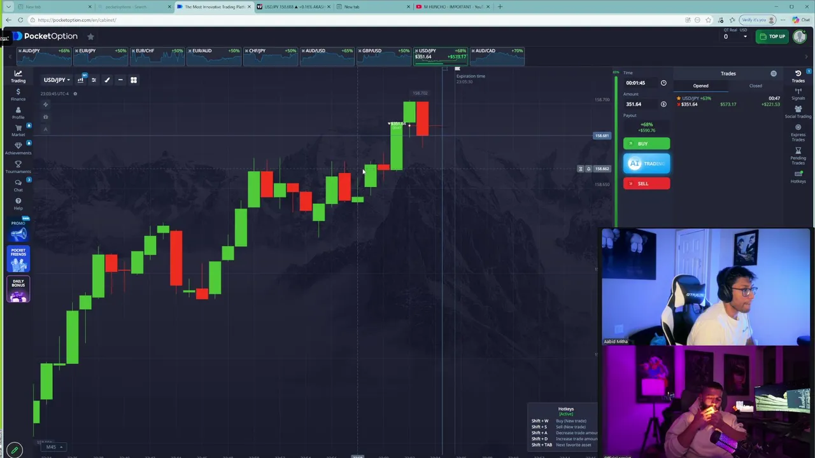The image size is (815, 458).
Task: Open the Profile section
Action: (18, 113)
